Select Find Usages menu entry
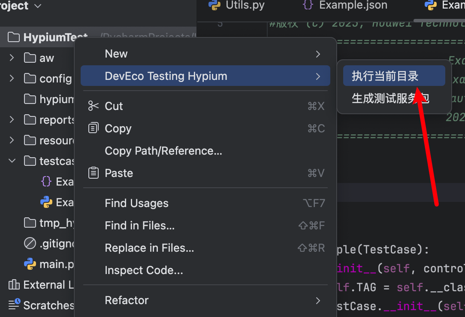This screenshot has height=317, width=465. point(136,203)
